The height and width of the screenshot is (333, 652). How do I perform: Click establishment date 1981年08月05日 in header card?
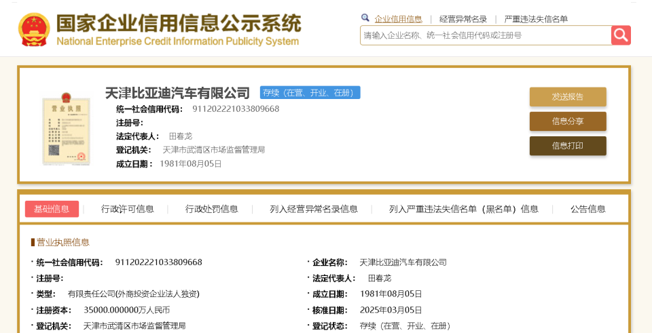(x=191, y=164)
